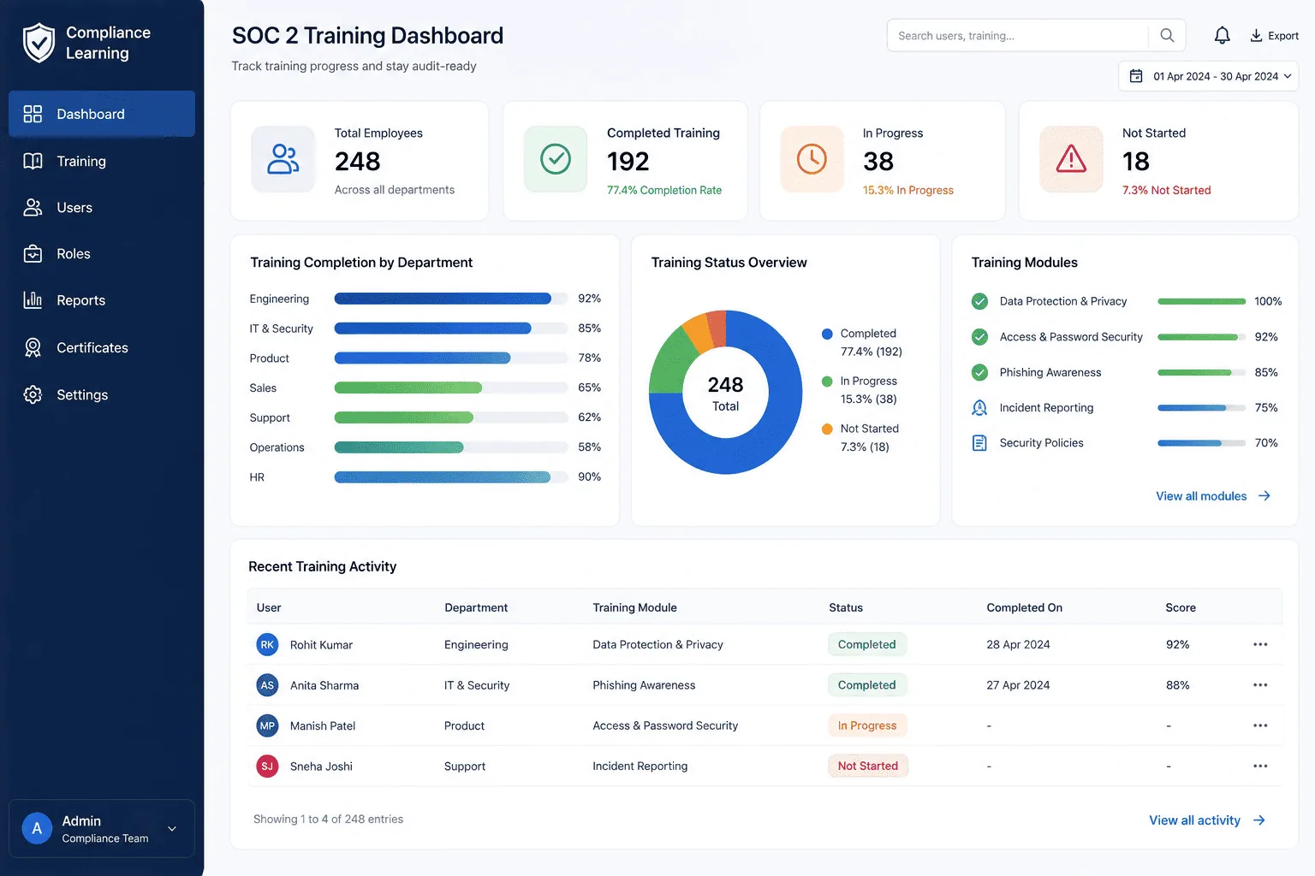
Task: Follow the View all modules link
Action: [1213, 496]
